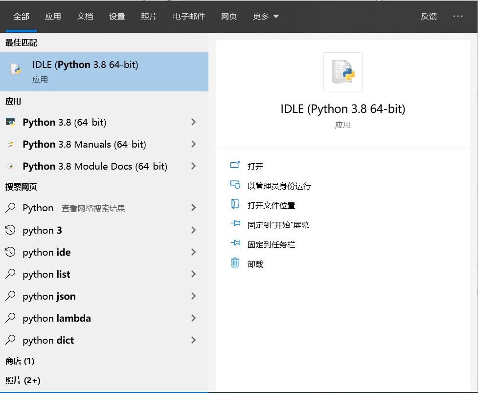
Task: Click the open file location icon
Action: click(235, 204)
